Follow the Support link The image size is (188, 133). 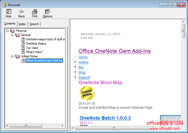84,77
